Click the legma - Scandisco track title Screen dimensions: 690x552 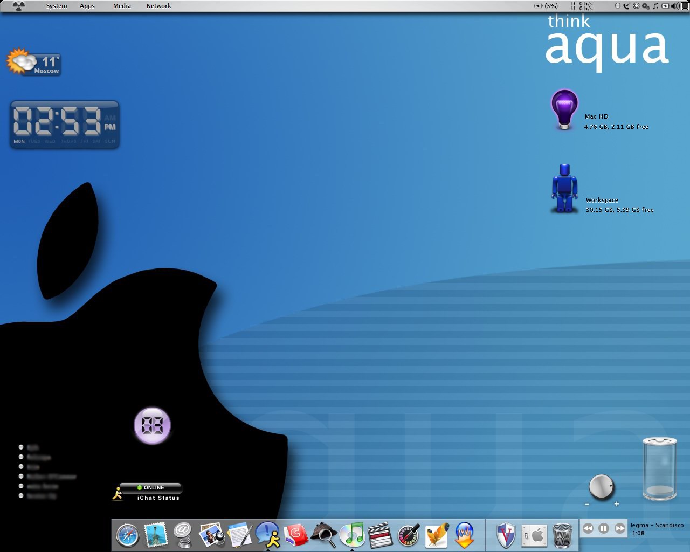click(657, 525)
